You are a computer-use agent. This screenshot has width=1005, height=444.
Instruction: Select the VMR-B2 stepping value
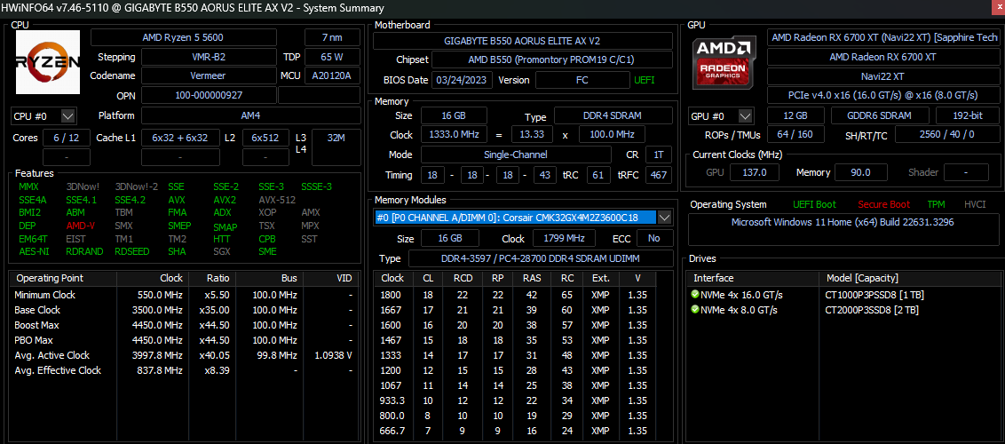pos(209,57)
